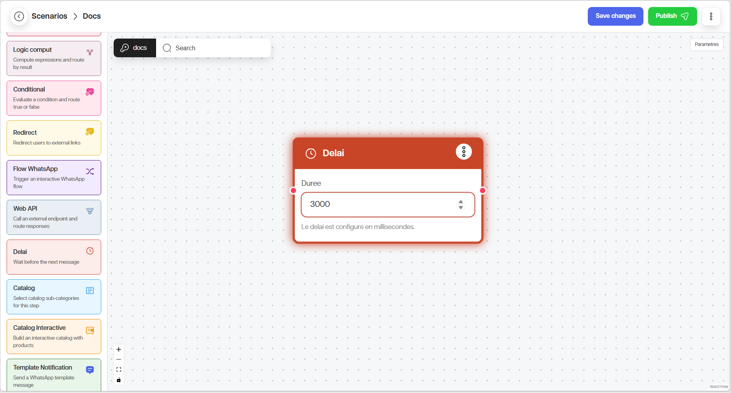The height and width of the screenshot is (393, 731).
Task: Go to Scenarios breadcrumb
Action: click(x=49, y=16)
